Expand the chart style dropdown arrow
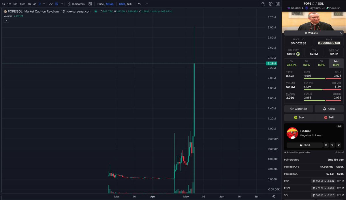The image size is (346, 200). [x=61, y=4]
